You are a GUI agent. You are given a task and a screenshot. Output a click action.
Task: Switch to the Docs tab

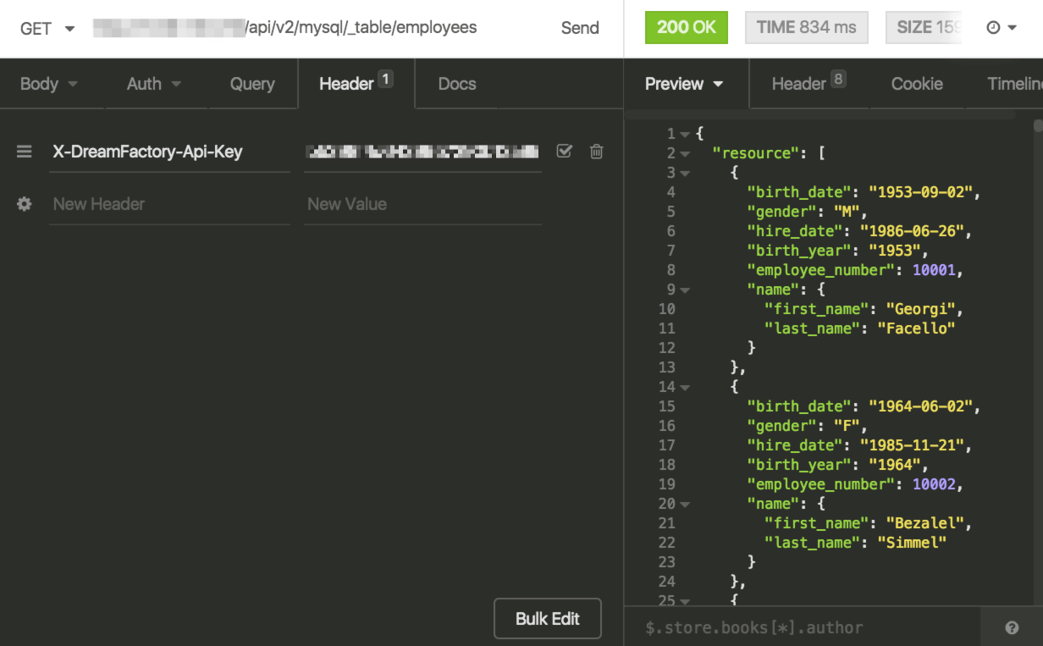456,83
